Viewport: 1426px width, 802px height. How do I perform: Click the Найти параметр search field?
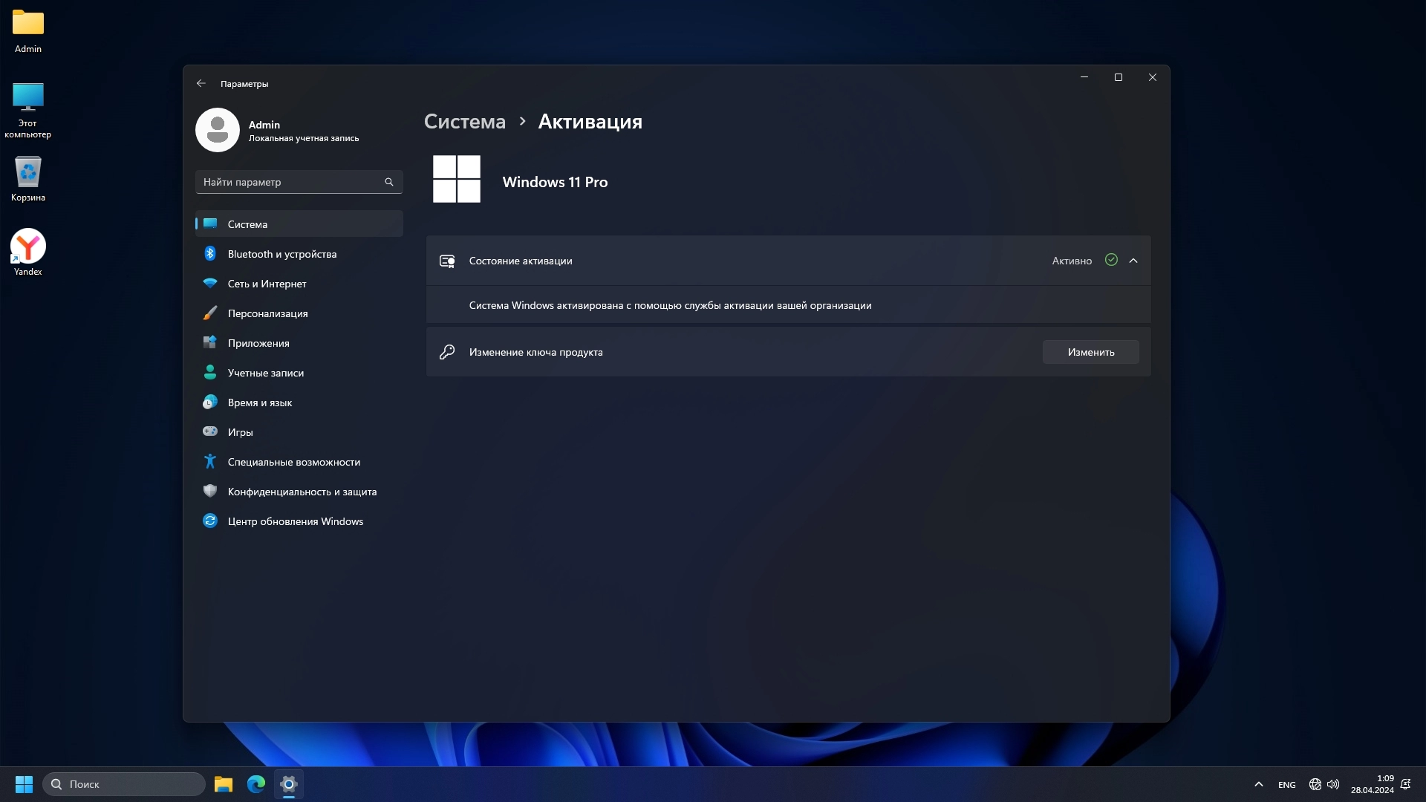pos(291,182)
